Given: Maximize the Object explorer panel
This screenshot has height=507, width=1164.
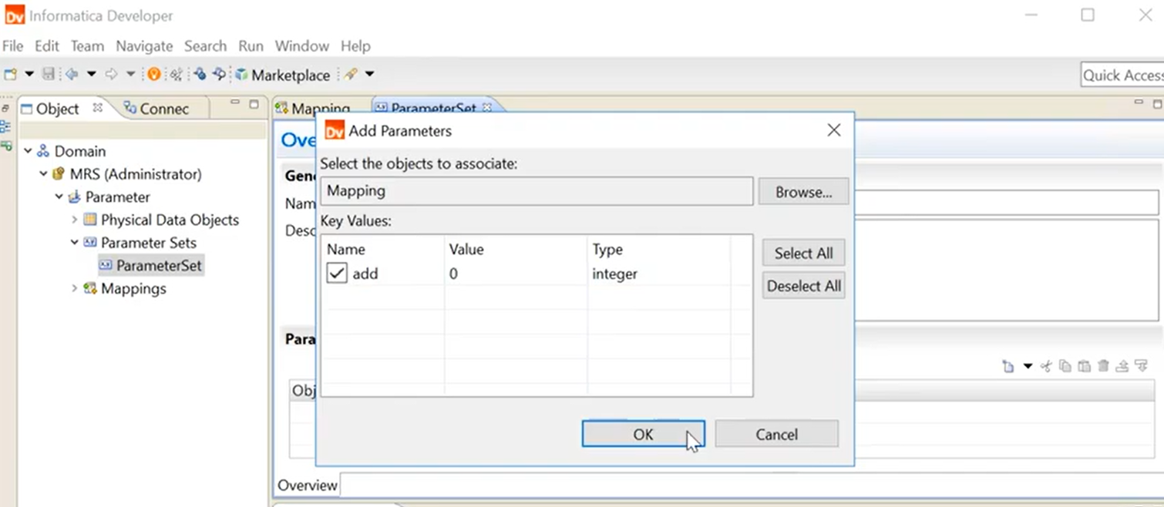Looking at the screenshot, I should pyautogui.click(x=254, y=103).
